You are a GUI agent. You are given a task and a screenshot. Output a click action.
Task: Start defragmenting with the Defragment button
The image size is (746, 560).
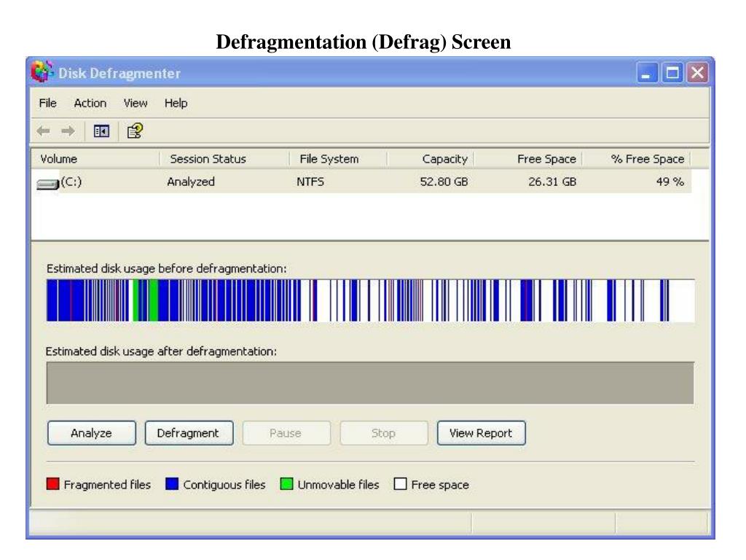point(189,432)
